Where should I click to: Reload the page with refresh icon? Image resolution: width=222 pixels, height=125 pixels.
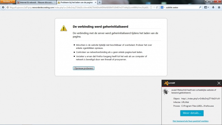click(157, 7)
